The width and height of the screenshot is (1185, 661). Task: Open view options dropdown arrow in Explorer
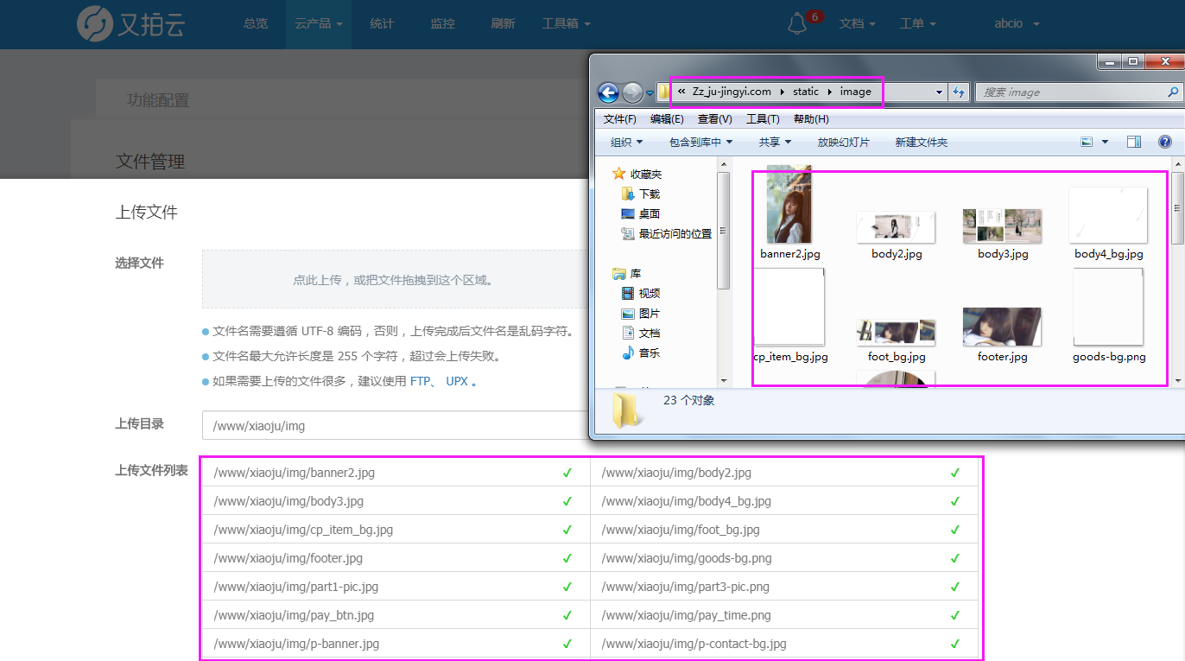point(1105,142)
